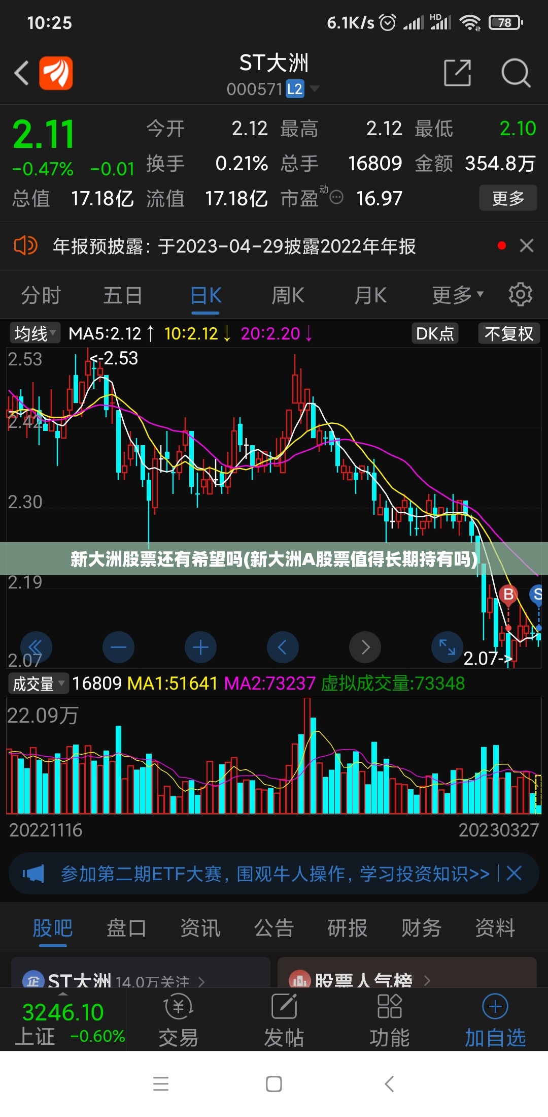The image size is (548, 1117).
Task: Switch to 周K chart tab
Action: tap(288, 295)
